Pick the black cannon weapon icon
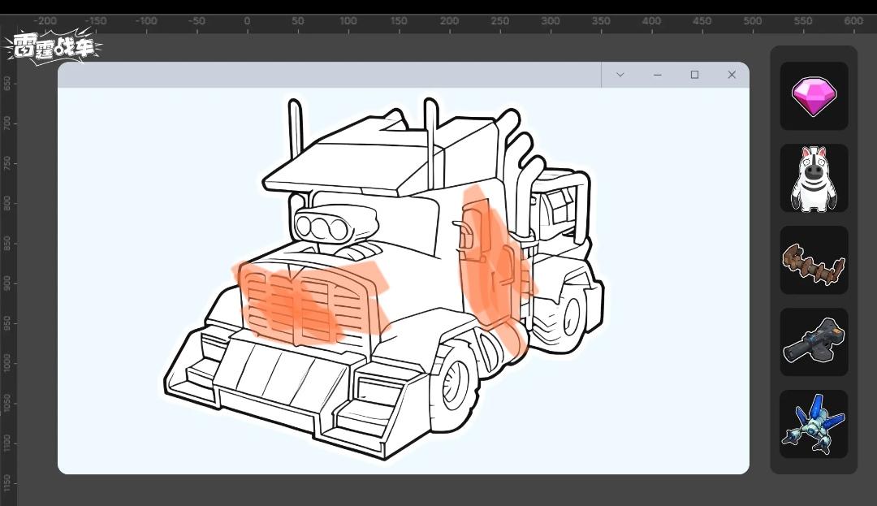 tap(814, 342)
